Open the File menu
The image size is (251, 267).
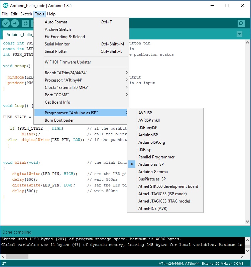pyautogui.click(x=5, y=14)
